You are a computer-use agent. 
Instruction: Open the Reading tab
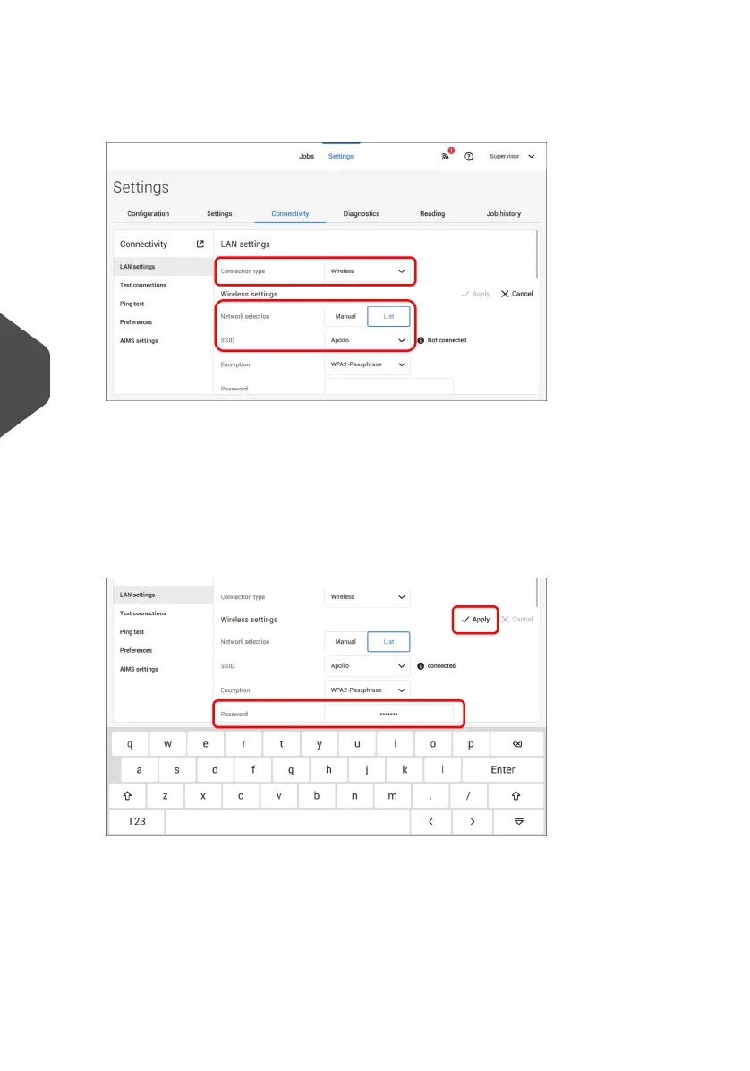click(x=432, y=214)
